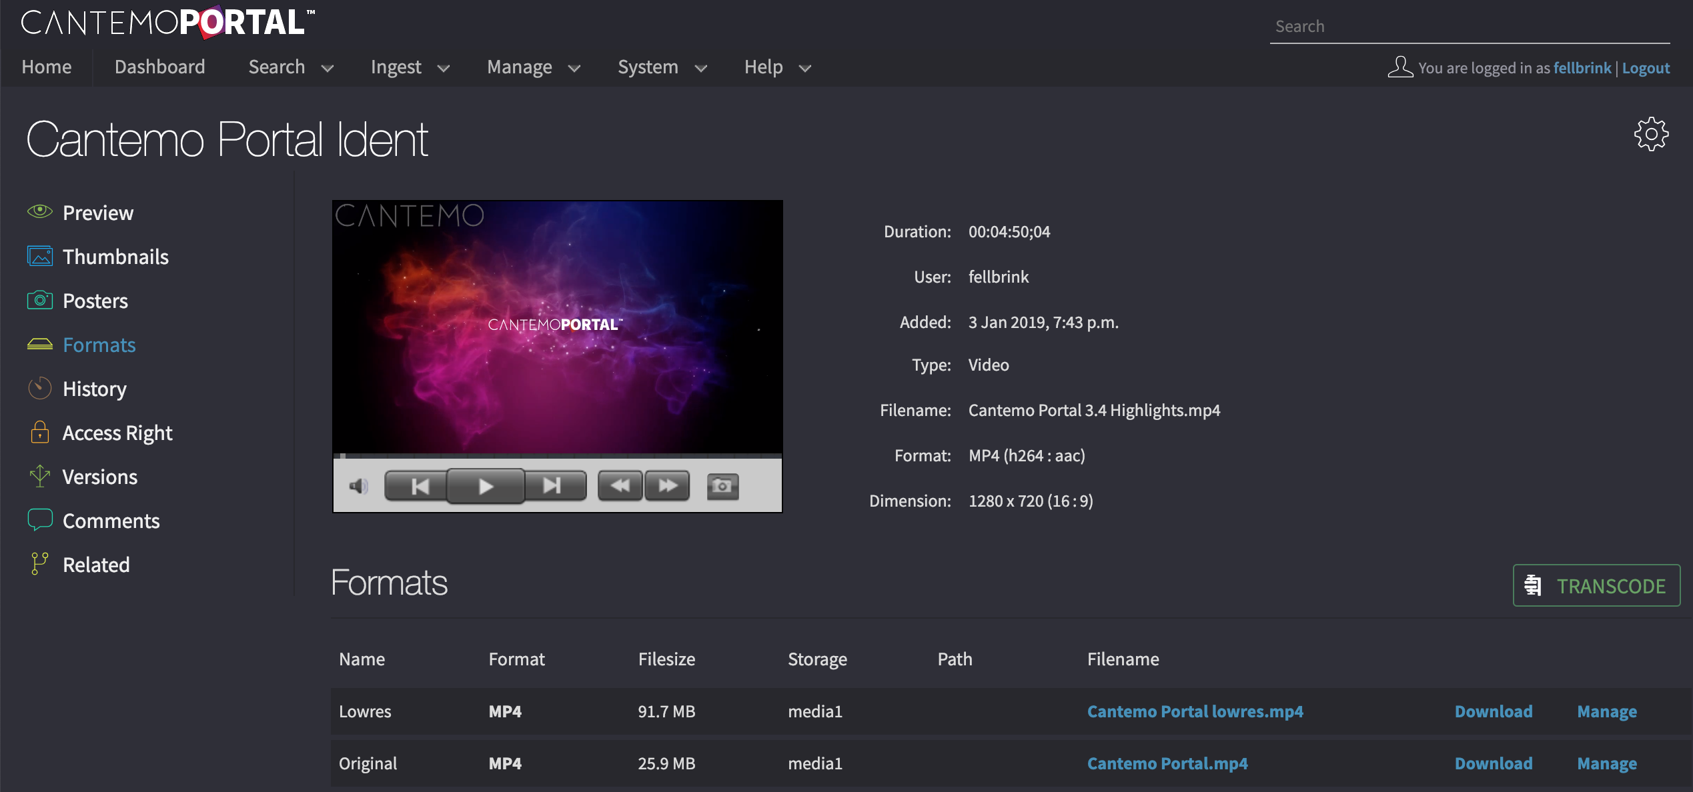Viewport: 1693px width, 792px height.
Task: Open the Ingest menu
Action: coord(396,67)
